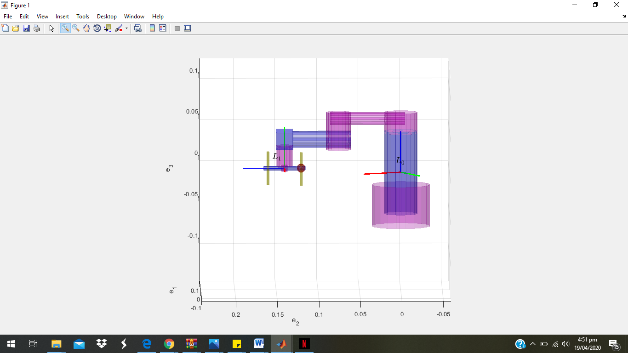
Task: Select the Data Cursor tool
Action: coord(108,28)
